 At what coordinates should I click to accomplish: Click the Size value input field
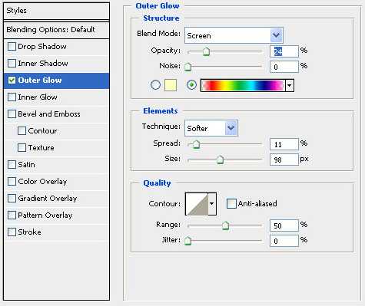(x=284, y=160)
